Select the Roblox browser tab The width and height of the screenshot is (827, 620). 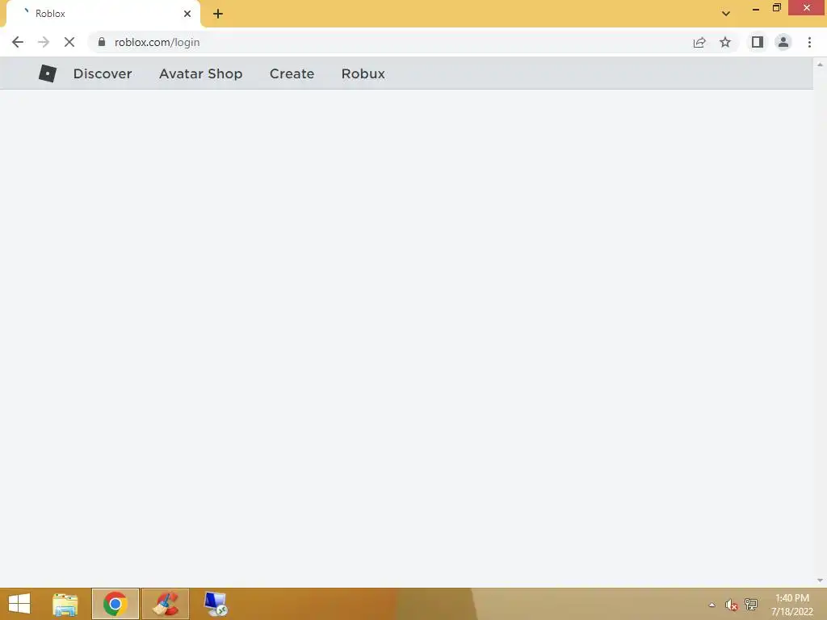pyautogui.click(x=103, y=14)
